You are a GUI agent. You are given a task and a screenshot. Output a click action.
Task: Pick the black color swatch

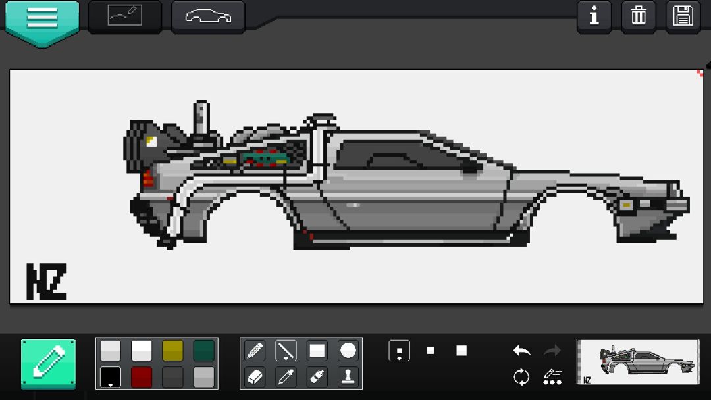point(110,377)
